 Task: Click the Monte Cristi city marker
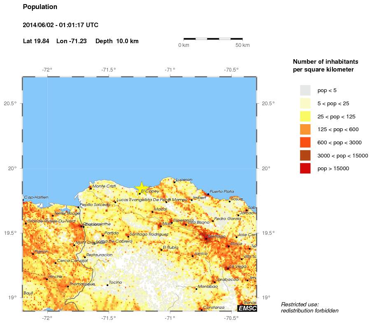91,188
